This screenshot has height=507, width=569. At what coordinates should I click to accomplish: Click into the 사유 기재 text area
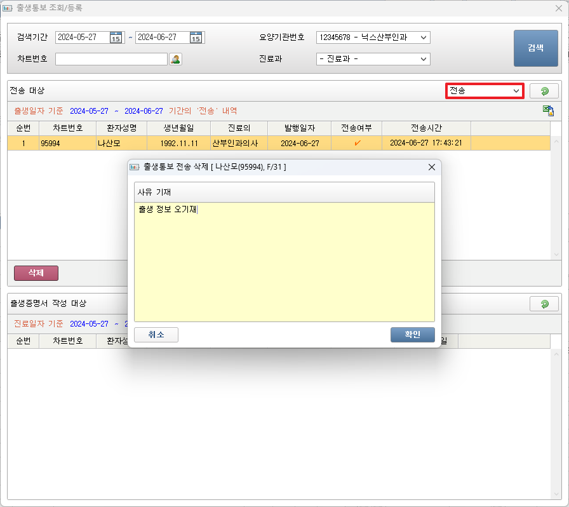[x=284, y=260]
